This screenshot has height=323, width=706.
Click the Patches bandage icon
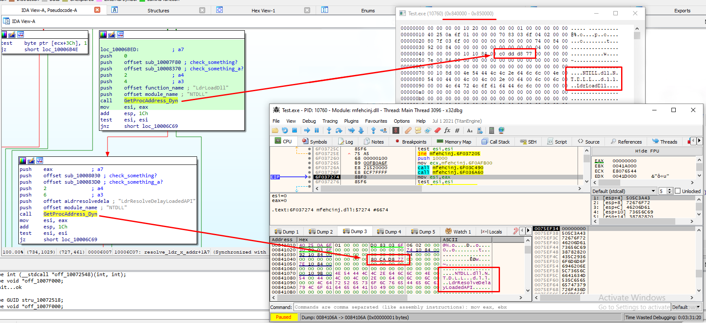(408, 130)
